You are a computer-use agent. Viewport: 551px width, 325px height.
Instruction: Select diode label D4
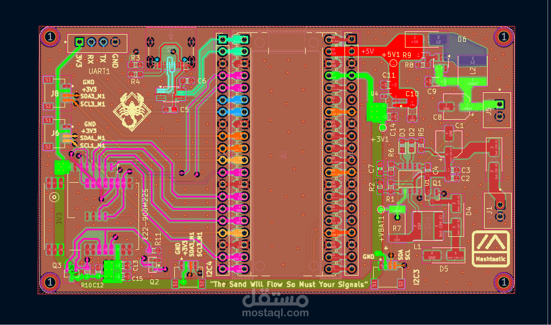(468, 212)
